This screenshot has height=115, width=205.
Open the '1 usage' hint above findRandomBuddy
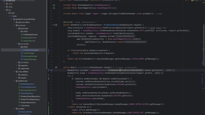77,22
